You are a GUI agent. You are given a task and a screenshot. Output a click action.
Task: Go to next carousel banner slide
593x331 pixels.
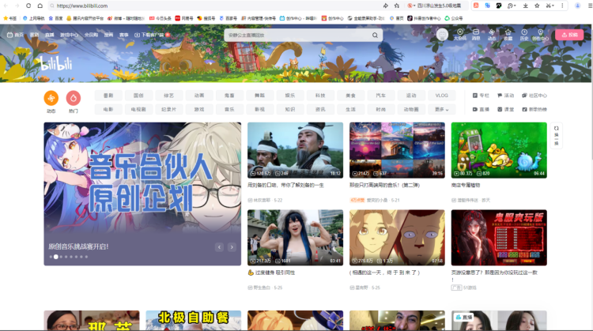click(232, 247)
